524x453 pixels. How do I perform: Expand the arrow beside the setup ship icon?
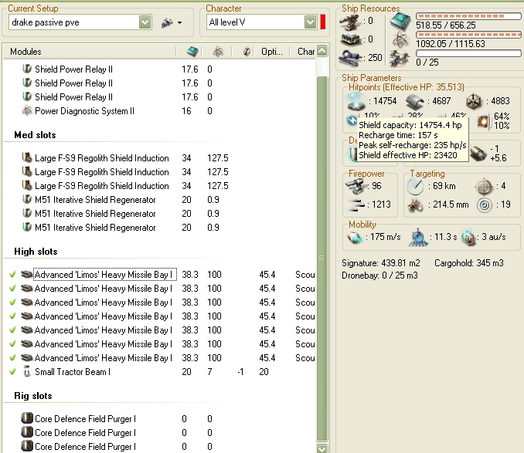click(180, 23)
